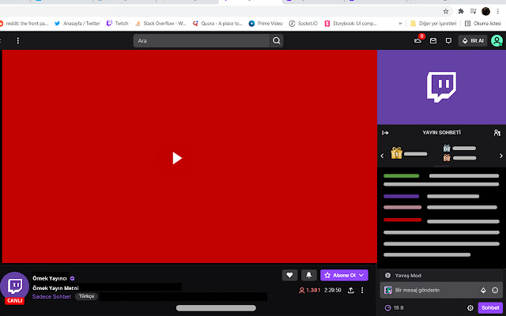The image size is (506, 316).
Task: Follow the channel with heart button
Action: [x=289, y=275]
